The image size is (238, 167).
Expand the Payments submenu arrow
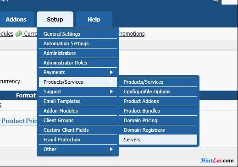[x=111, y=72]
